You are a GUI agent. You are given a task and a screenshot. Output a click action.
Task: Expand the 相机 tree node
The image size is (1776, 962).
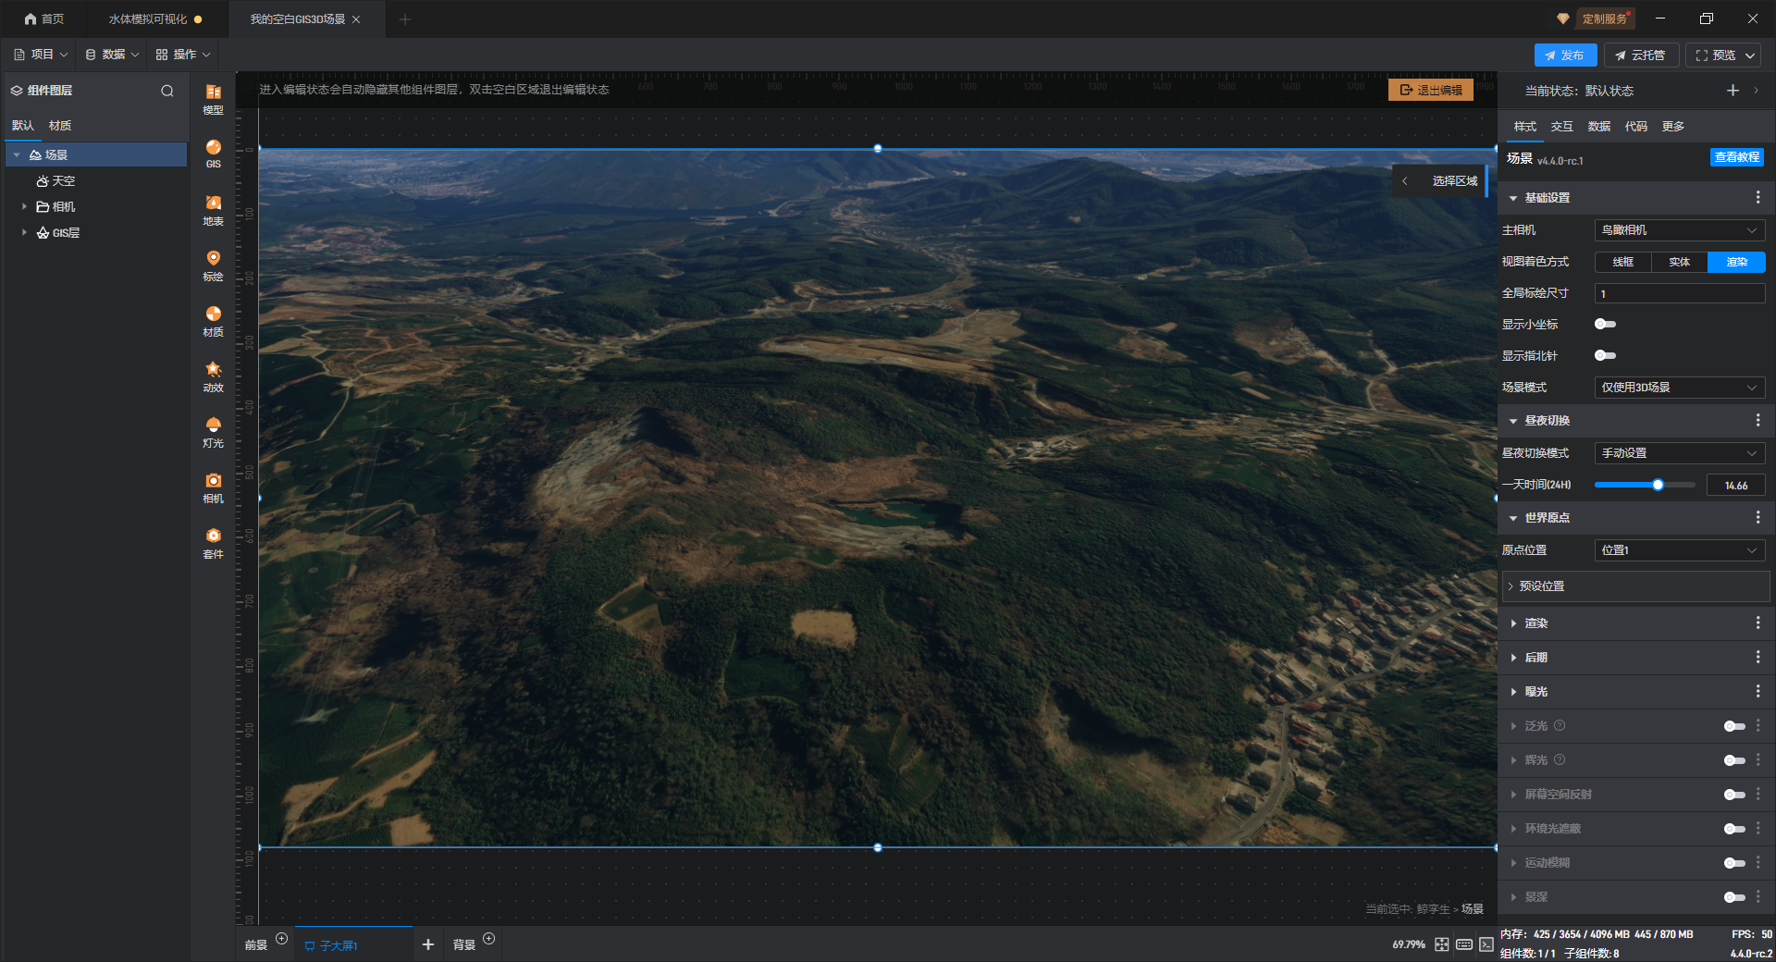coord(24,207)
